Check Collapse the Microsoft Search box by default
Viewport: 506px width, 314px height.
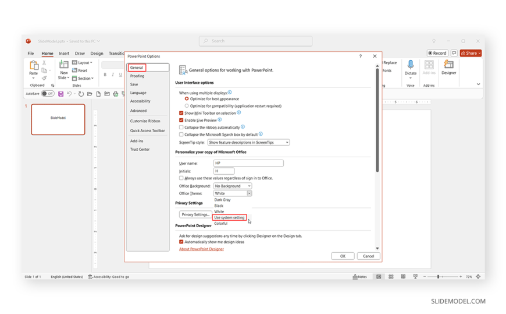181,135
